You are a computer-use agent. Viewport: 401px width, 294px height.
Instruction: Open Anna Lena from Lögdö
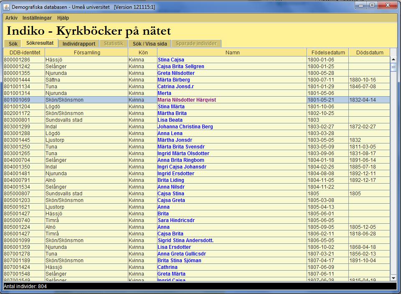(170, 133)
